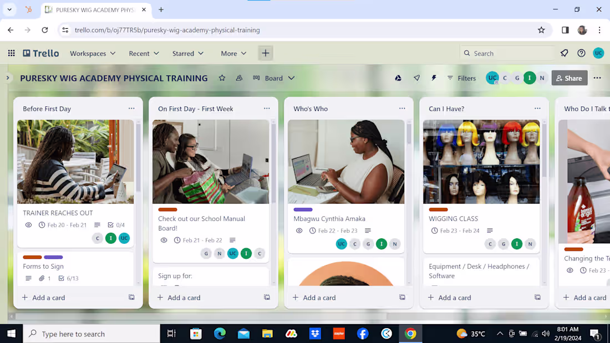Select the PURESKY WIG ACADEMY browser tab
The image size is (610, 343).
[x=95, y=10]
